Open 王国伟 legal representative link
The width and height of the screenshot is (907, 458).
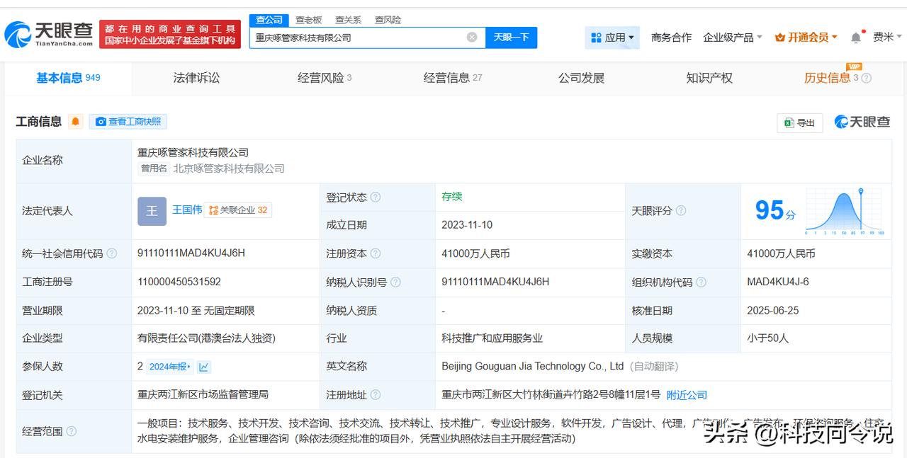(187, 210)
